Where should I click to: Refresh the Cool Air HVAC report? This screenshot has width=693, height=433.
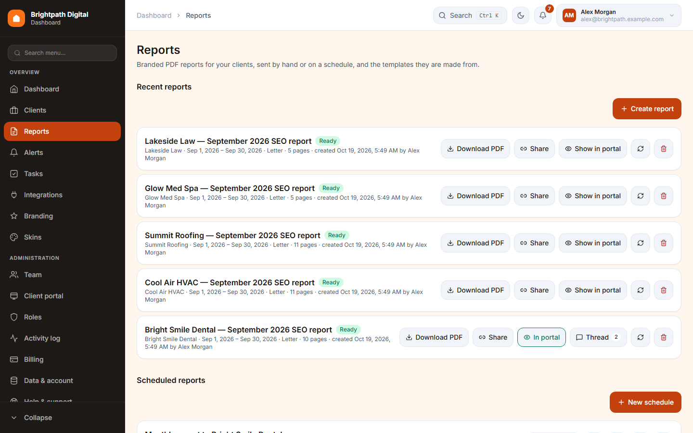(641, 290)
